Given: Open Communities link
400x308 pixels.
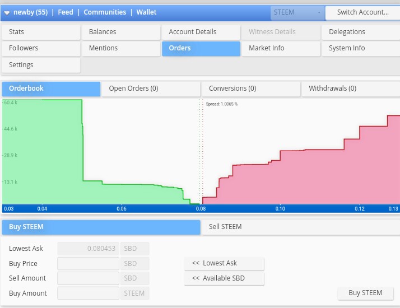Looking at the screenshot, I should pyautogui.click(x=105, y=12).
